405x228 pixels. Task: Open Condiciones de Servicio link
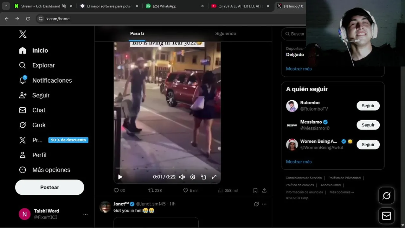pos(304,178)
